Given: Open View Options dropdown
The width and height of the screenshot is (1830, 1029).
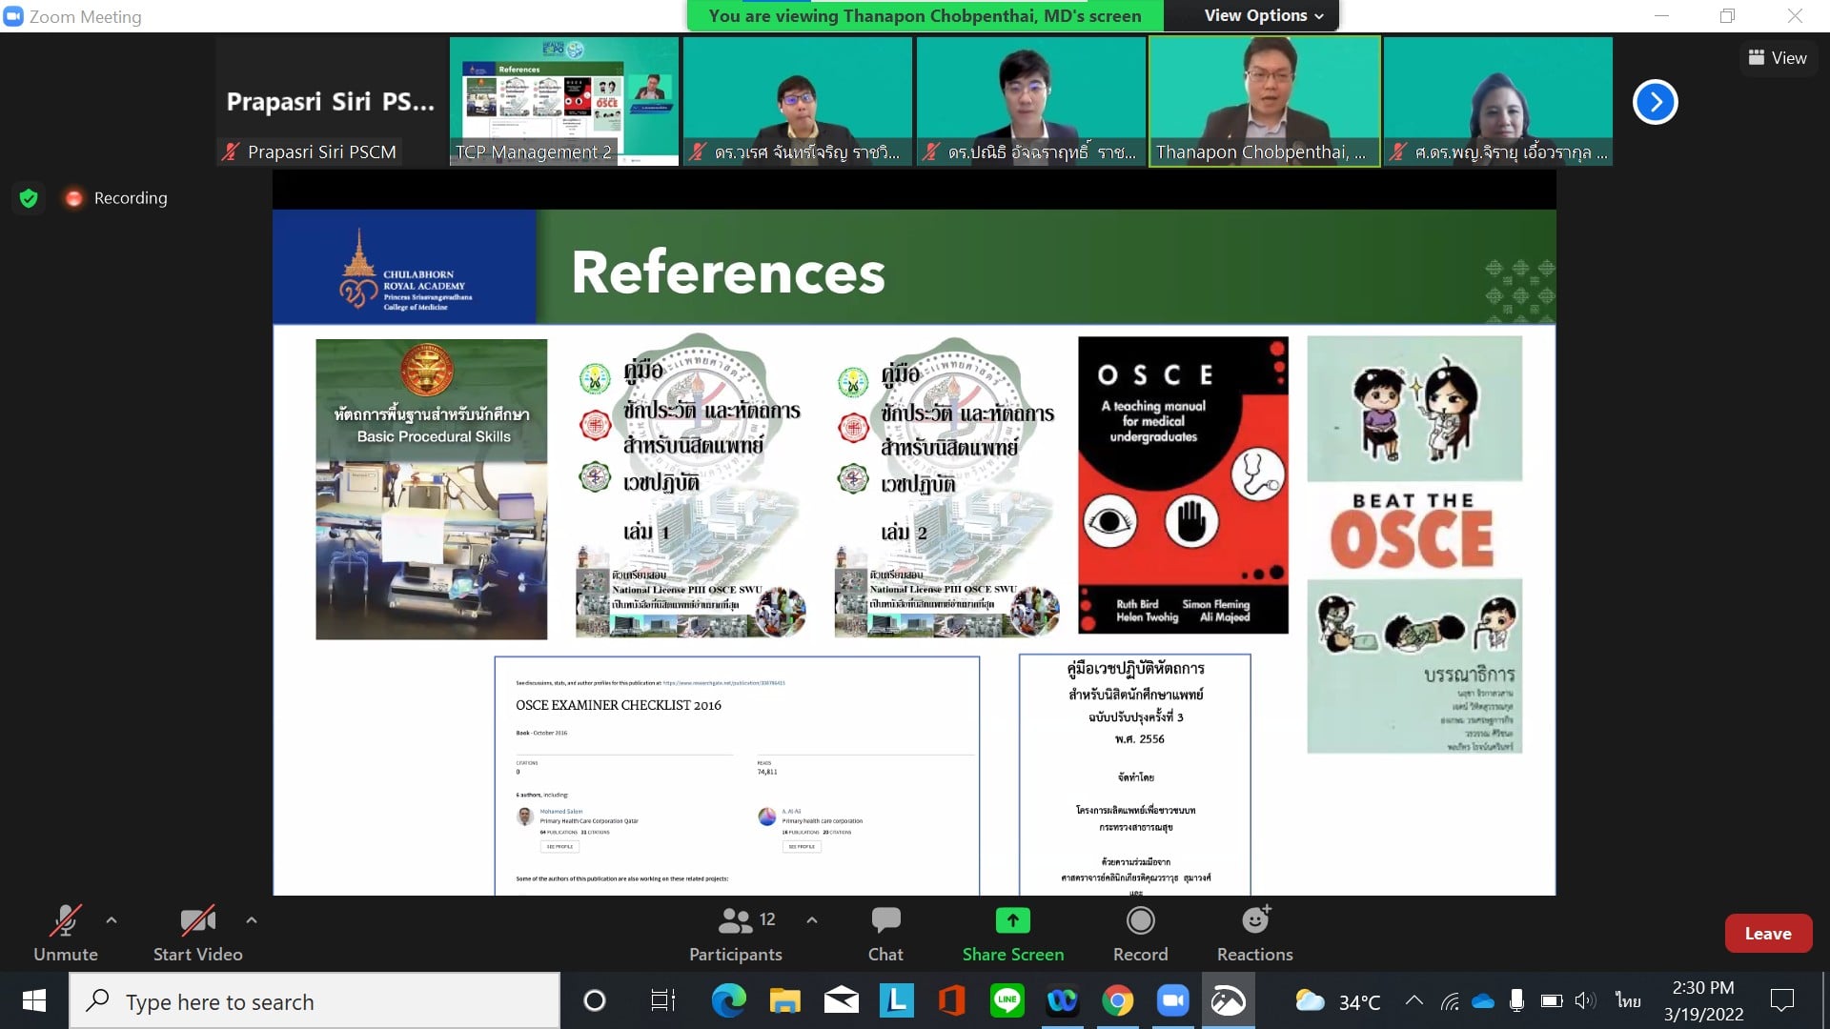Looking at the screenshot, I should 1264,15.
